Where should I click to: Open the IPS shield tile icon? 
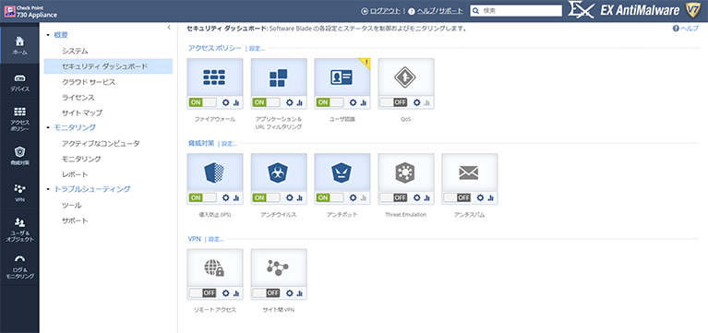[215, 172]
